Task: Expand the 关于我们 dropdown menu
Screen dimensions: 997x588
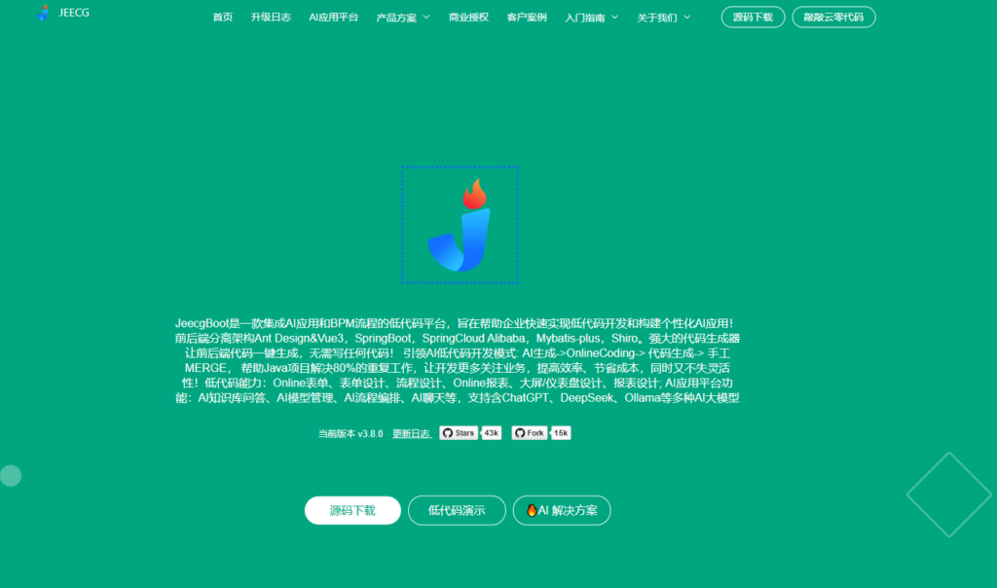Action: [x=663, y=18]
